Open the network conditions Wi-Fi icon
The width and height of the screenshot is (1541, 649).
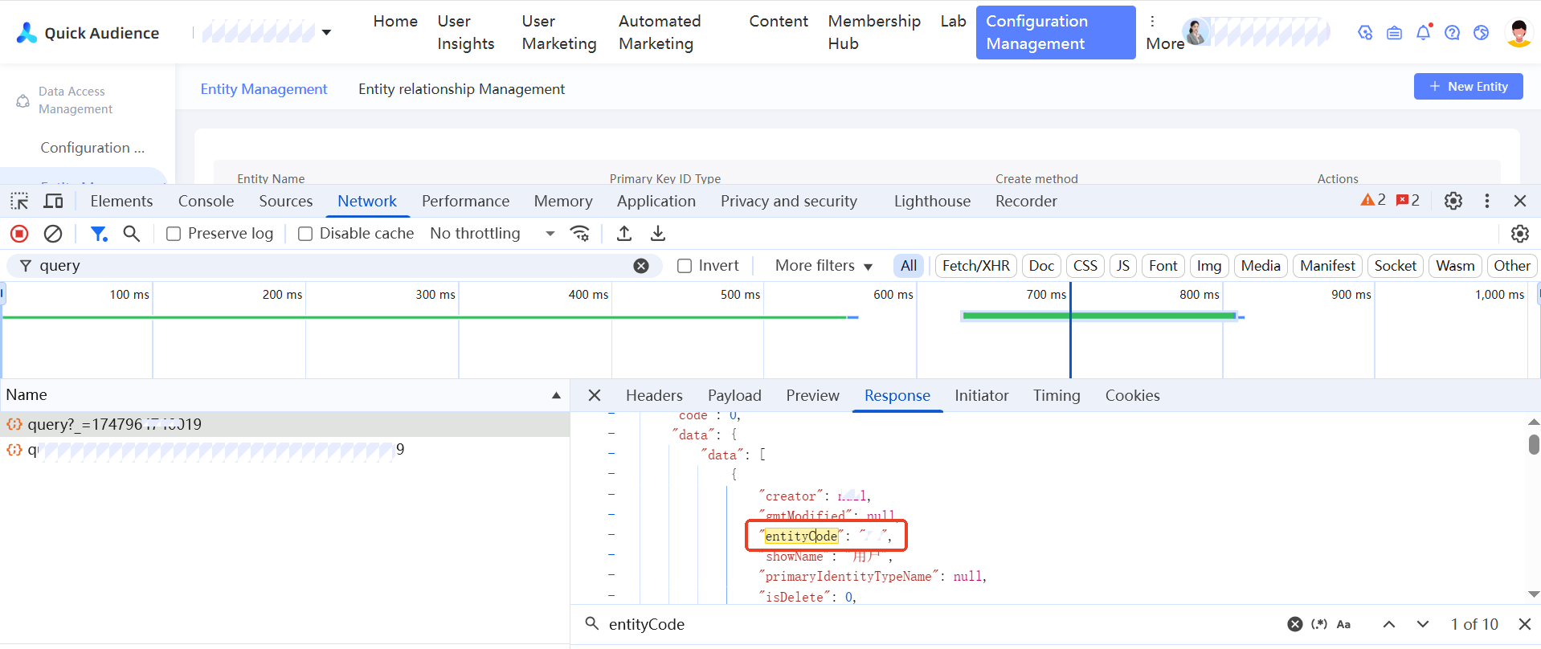tap(579, 234)
